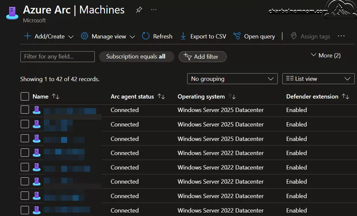
Task: Pin the Azure Arc Machines page
Action: (139, 10)
